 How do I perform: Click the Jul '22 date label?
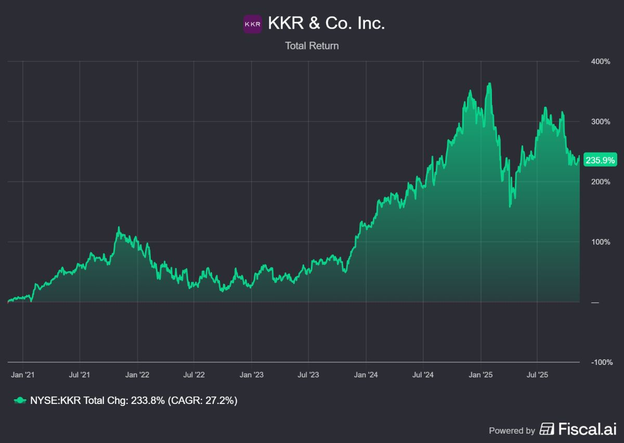(x=193, y=374)
